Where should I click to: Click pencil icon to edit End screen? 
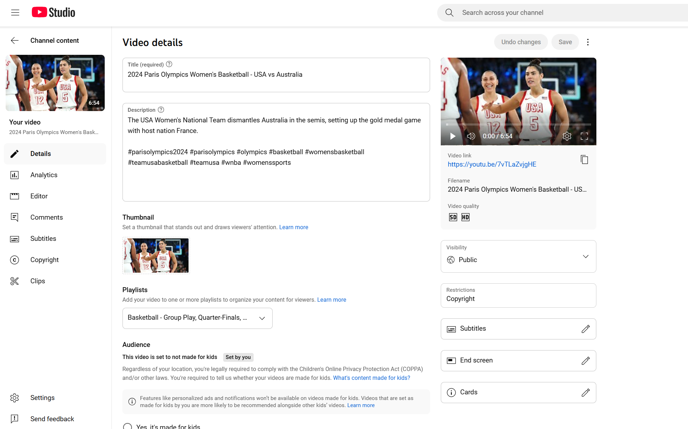tap(585, 360)
